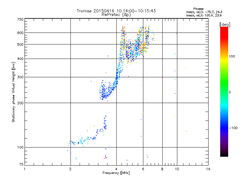Click the x-axis '8' tick label
The image size is (245, 184).
click(x=162, y=169)
